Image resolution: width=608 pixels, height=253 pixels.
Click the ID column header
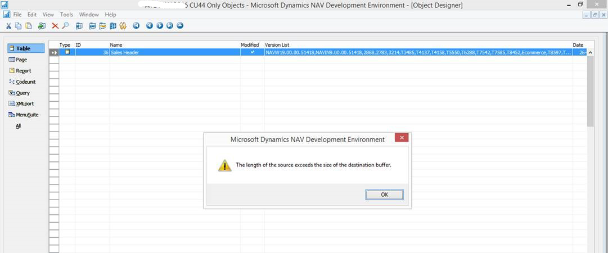pos(78,45)
